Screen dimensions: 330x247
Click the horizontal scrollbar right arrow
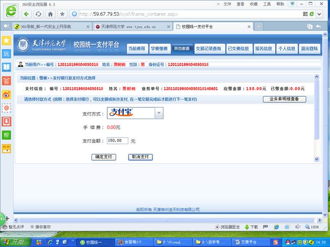point(320,220)
